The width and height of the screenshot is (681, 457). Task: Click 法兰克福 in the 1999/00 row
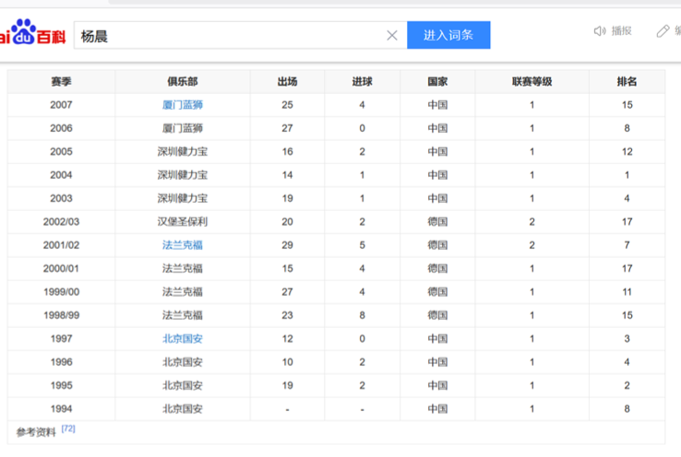coord(183,292)
